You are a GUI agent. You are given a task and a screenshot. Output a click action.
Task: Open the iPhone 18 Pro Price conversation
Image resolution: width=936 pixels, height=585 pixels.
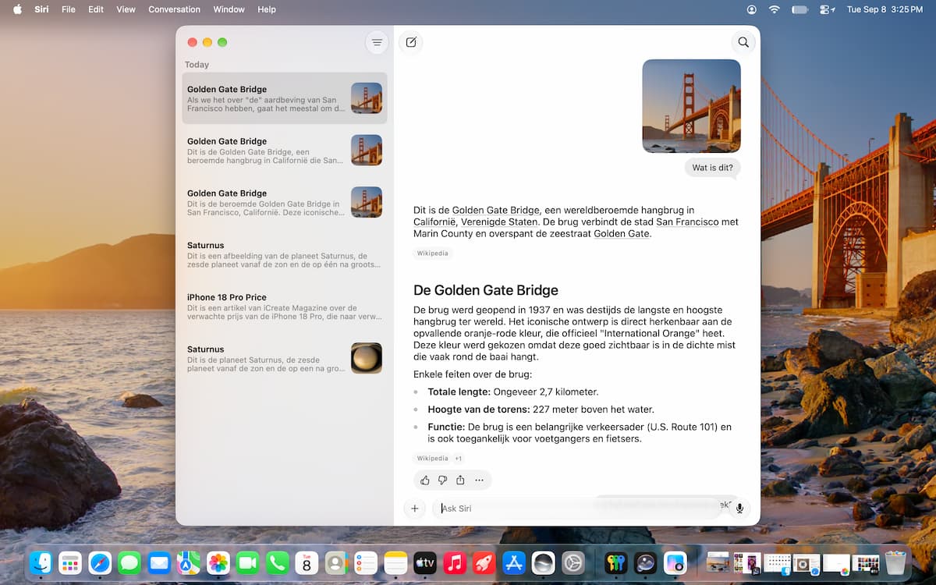pyautogui.click(x=285, y=307)
